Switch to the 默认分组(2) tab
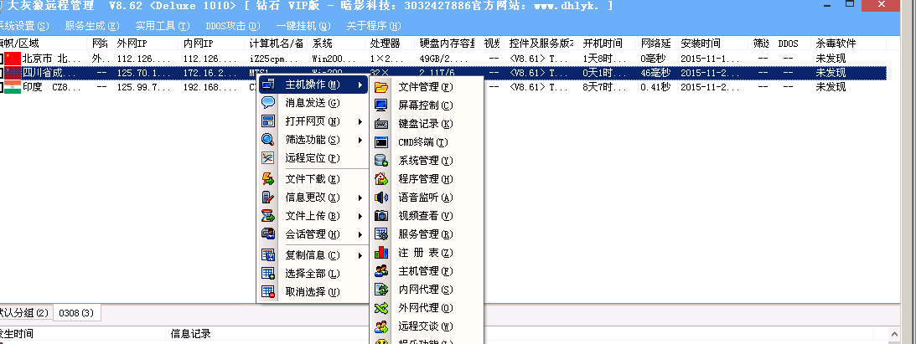Viewport: 916px width, 344px height. tap(24, 313)
